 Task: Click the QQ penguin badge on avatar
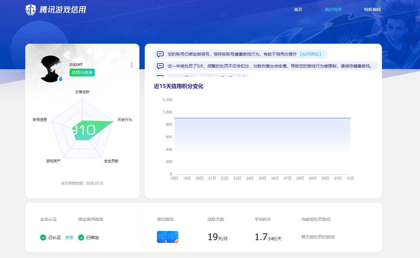pyautogui.click(x=61, y=79)
